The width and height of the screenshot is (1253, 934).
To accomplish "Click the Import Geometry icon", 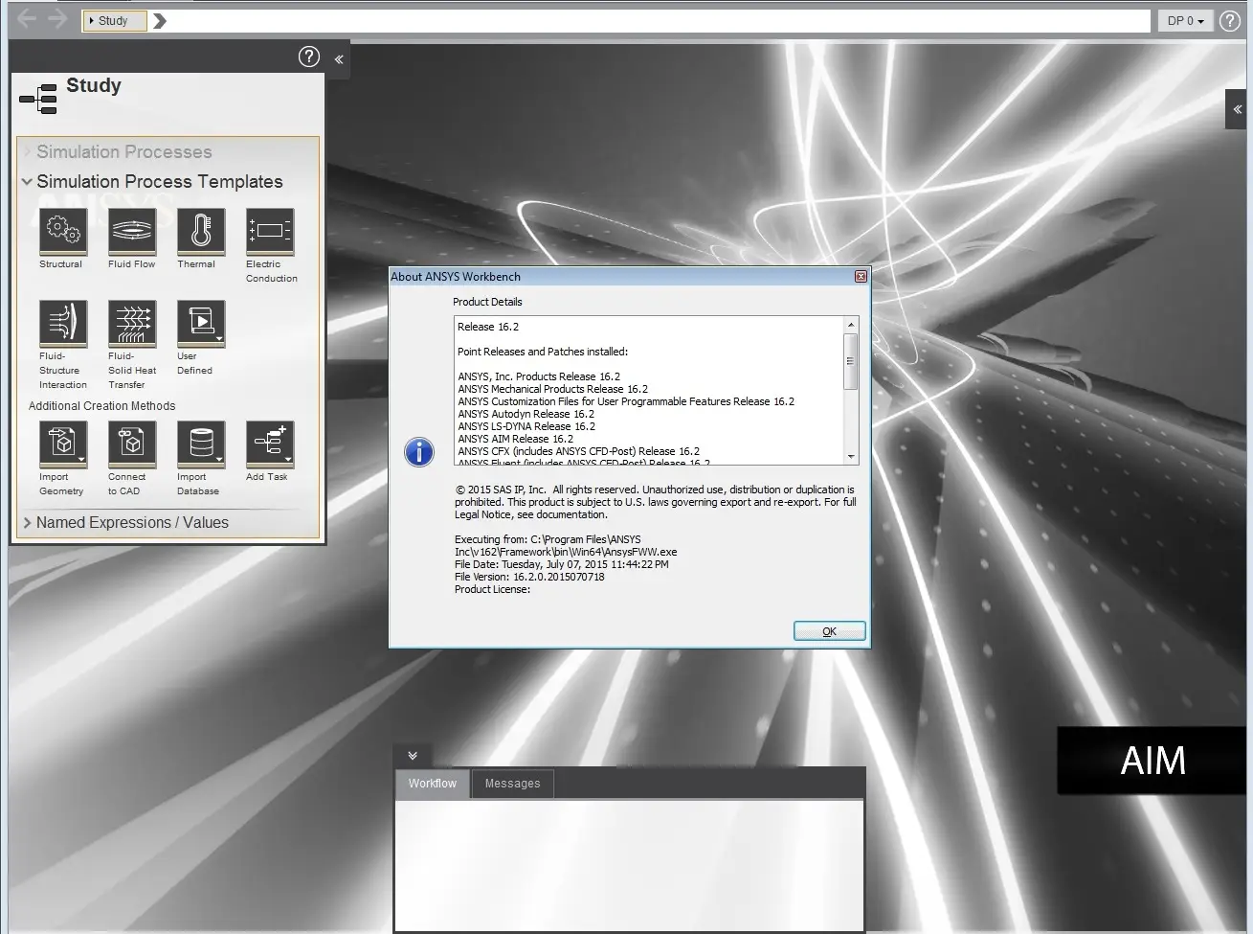I will tap(62, 444).
